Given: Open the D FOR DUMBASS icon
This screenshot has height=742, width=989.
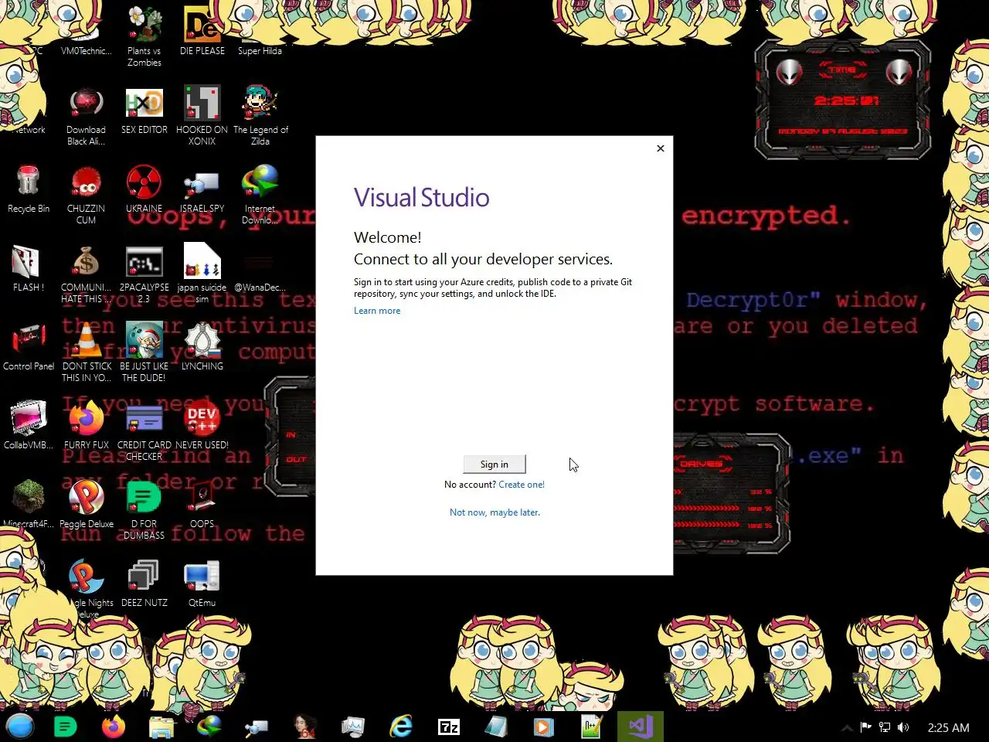Looking at the screenshot, I should [144, 510].
